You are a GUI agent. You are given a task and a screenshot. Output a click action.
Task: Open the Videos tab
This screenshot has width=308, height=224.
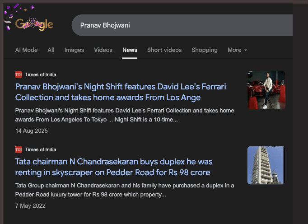coord(103,50)
